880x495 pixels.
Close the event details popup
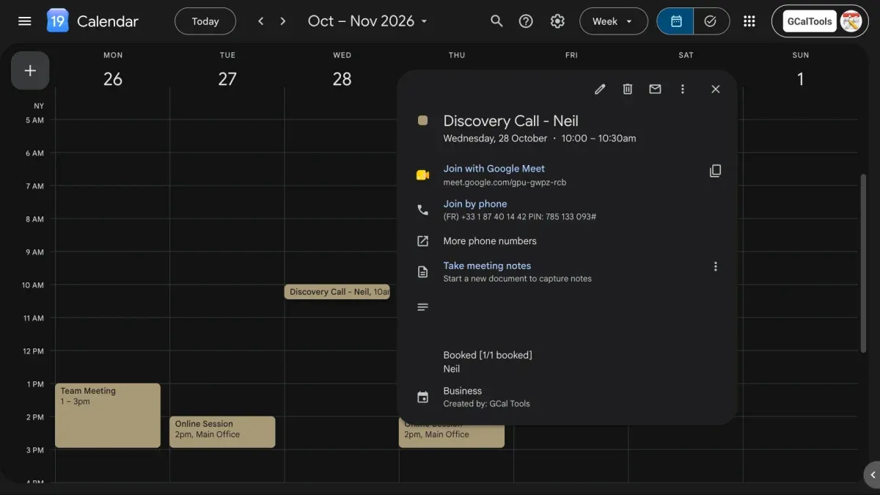[716, 89]
